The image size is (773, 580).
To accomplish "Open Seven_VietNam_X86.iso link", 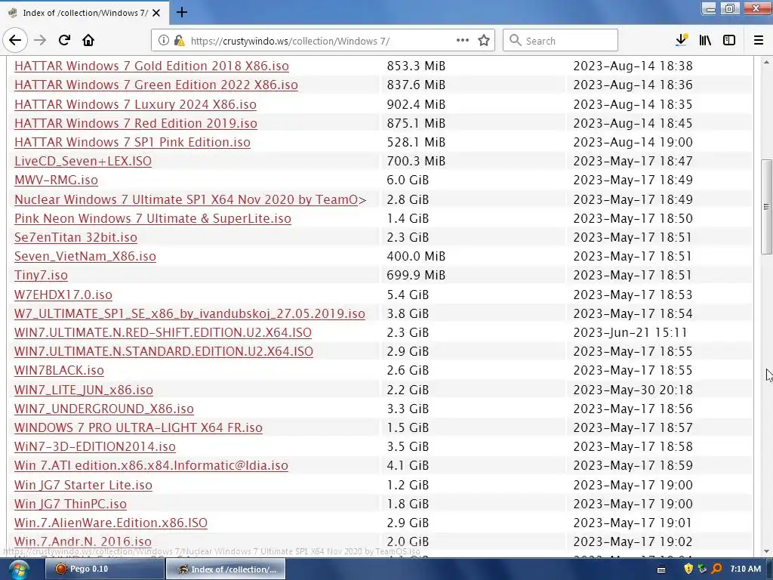I will [x=85, y=257].
